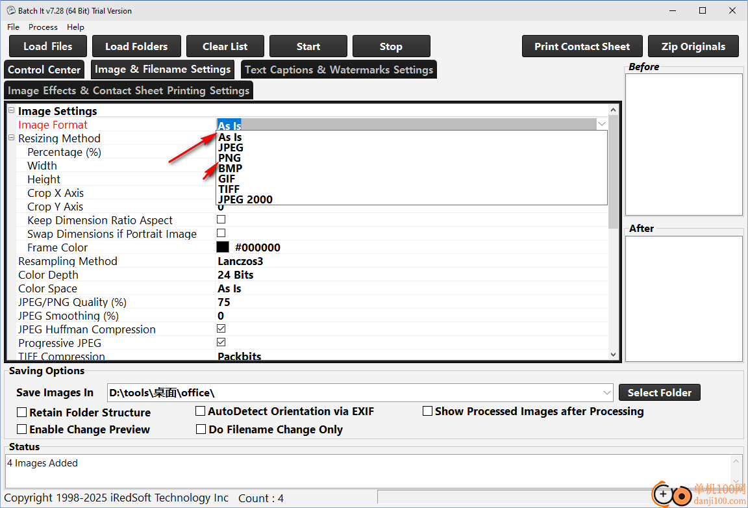Screen dimensions: 748x508
Task: Clear the image list with Clear List
Action: [x=225, y=46]
